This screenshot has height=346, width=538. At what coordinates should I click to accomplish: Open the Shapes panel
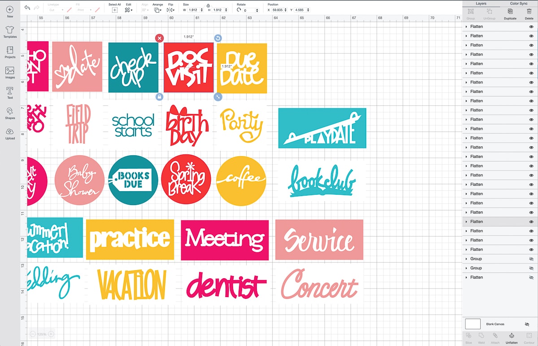tap(10, 113)
